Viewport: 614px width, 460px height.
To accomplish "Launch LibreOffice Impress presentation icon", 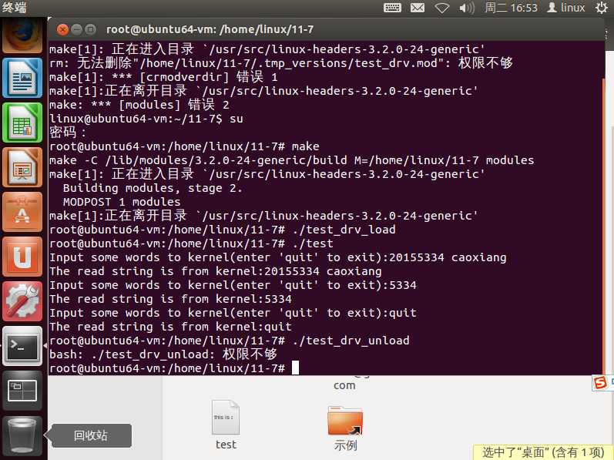I will (x=22, y=167).
